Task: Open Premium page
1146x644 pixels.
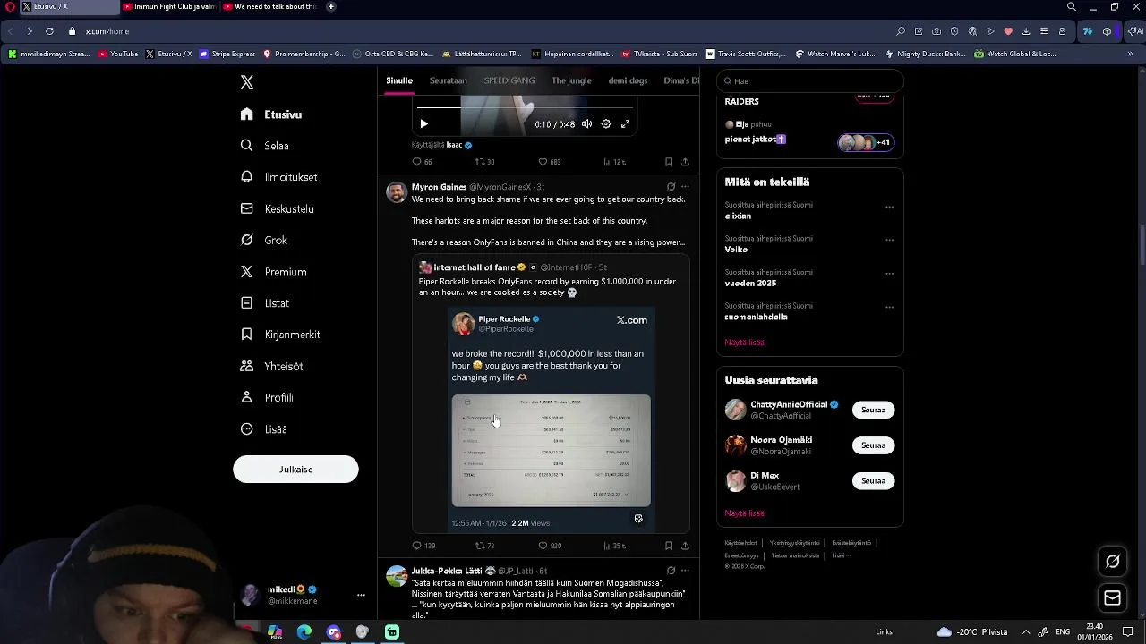Action: click(x=273, y=272)
